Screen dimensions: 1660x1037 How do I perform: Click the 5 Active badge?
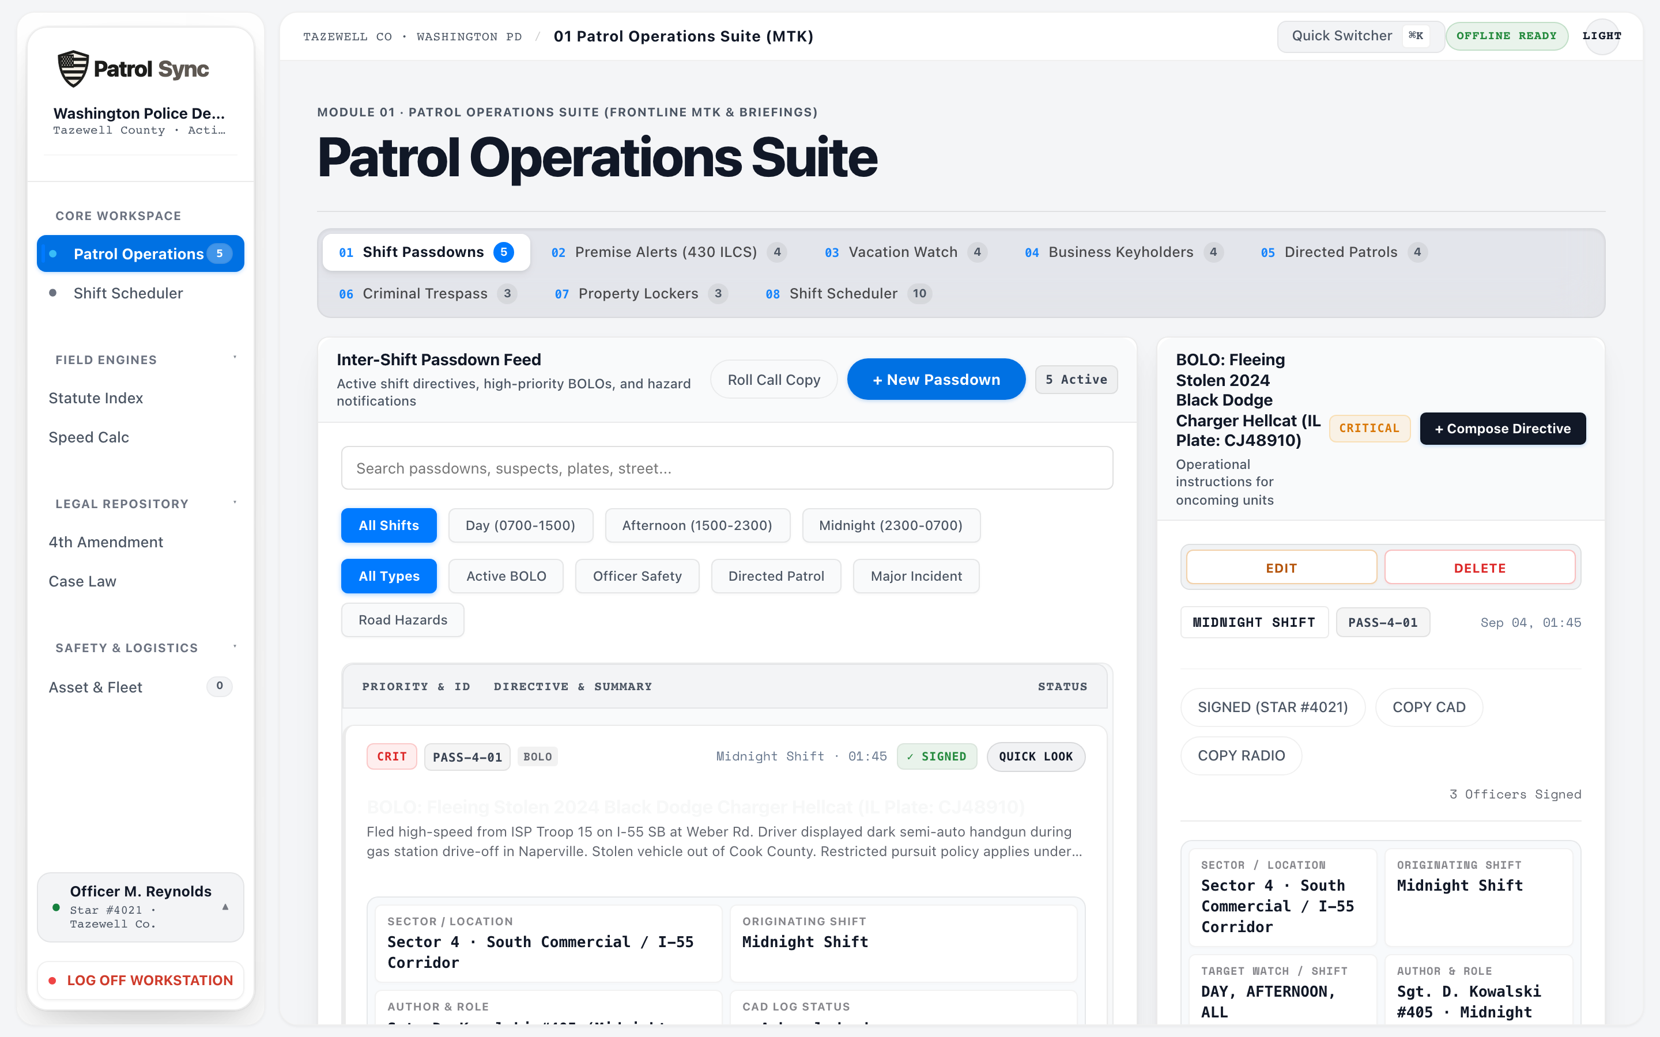1076,379
